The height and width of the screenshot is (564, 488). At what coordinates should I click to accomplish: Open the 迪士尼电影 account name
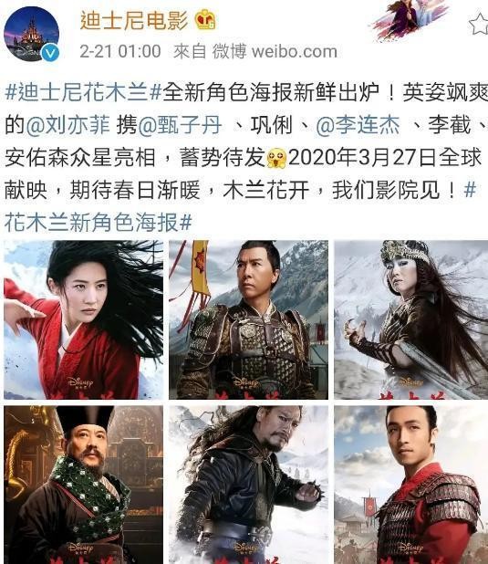click(134, 20)
